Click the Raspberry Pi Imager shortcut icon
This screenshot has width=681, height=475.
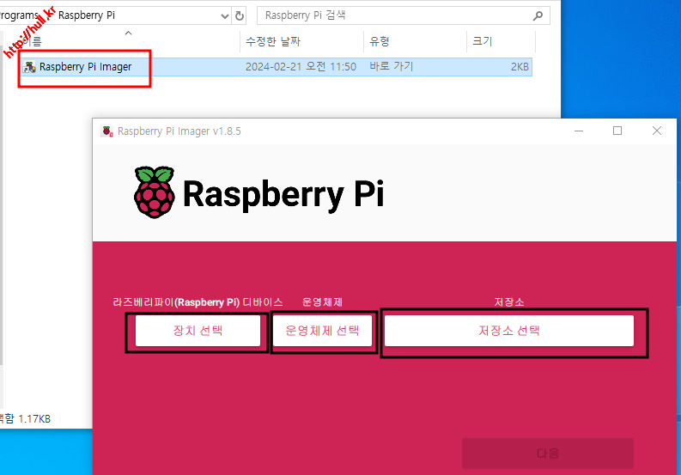tap(30, 67)
